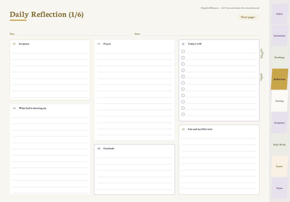290x202 pixels.
Task: Tick the first Today I will checkbox
Action: pos(183,51)
